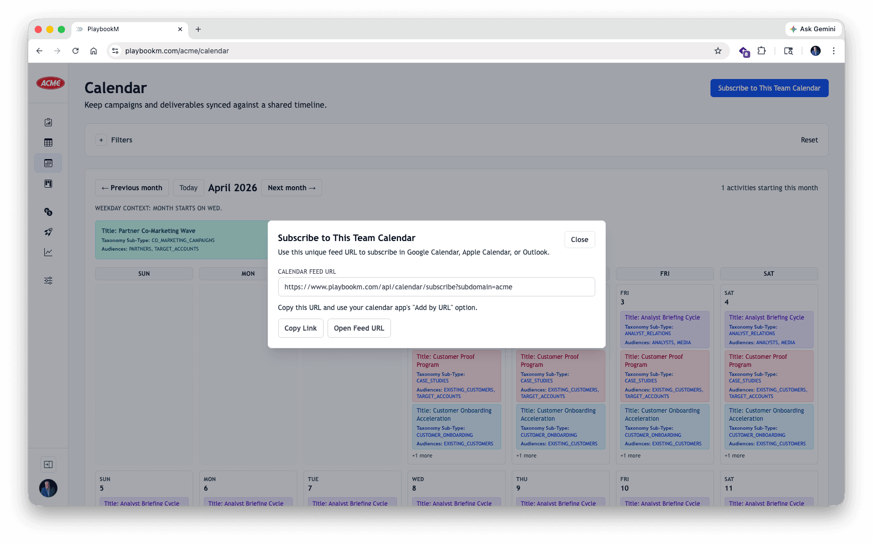
Task: Click the calendar feed URL input field
Action: [436, 287]
